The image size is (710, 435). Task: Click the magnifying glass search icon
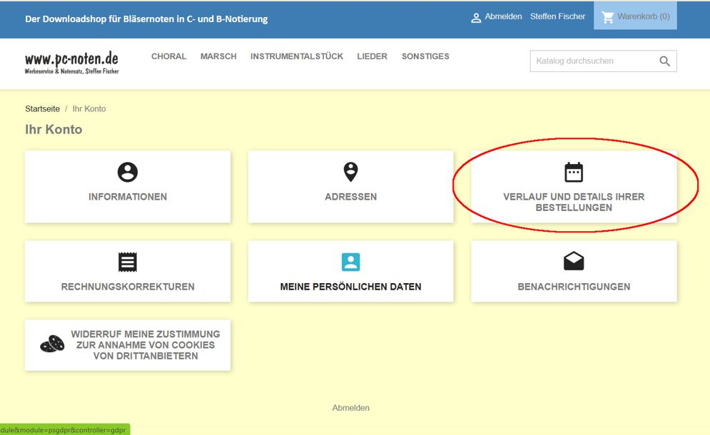pos(664,61)
